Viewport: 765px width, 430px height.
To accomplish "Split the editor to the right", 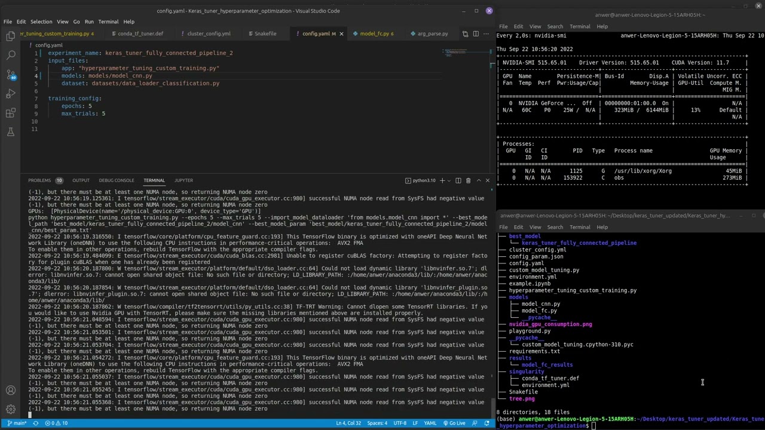I will [476, 33].
